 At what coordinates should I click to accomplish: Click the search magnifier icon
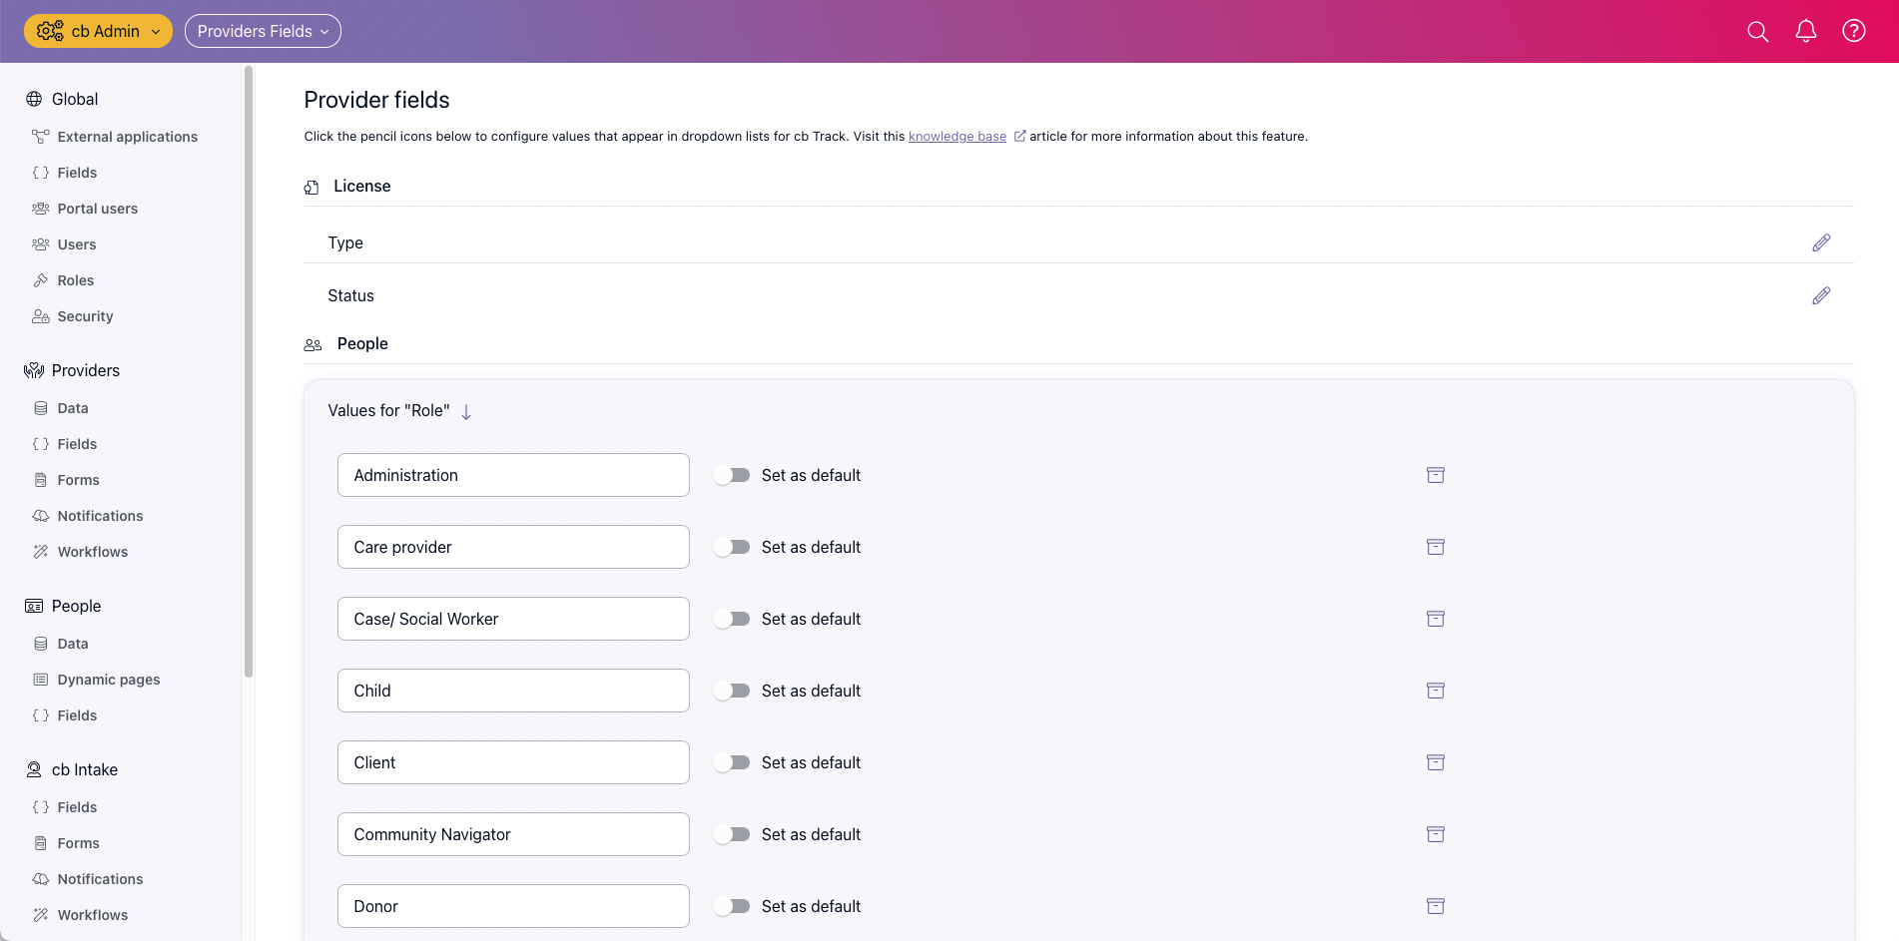point(1757,31)
